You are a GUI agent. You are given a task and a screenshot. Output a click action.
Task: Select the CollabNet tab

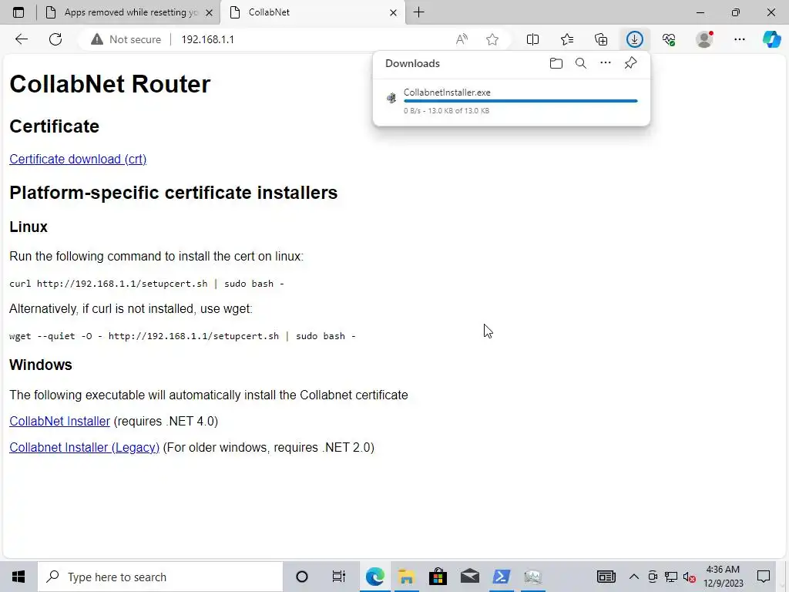click(313, 12)
